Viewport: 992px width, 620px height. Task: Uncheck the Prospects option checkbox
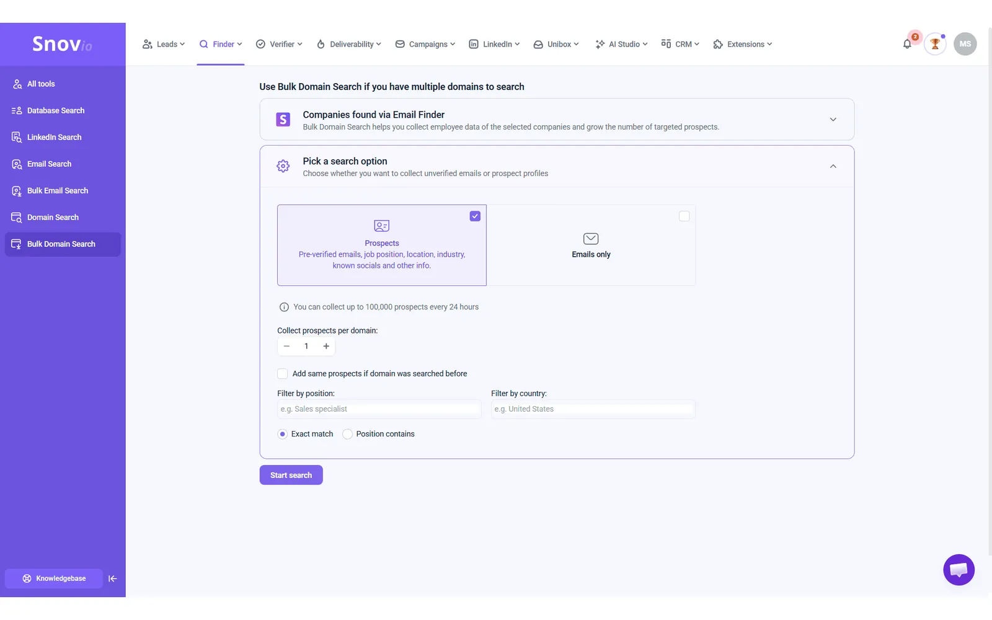click(475, 216)
